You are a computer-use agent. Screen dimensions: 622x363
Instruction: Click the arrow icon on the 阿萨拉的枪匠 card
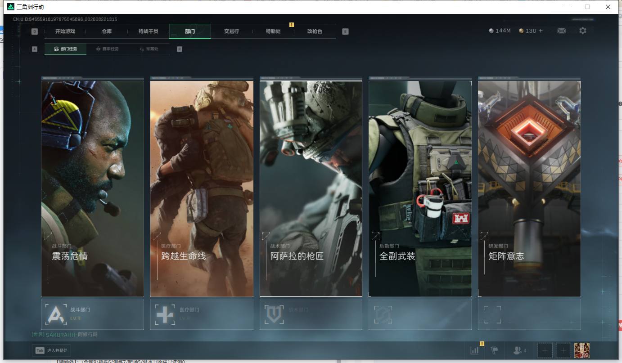tap(266, 236)
